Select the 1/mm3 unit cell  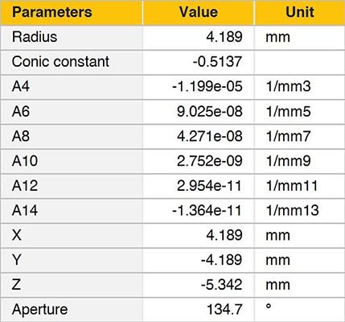[289, 86]
